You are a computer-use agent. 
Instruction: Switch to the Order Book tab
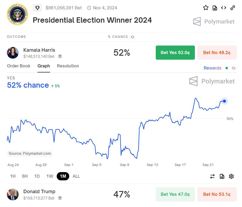[x=19, y=66]
